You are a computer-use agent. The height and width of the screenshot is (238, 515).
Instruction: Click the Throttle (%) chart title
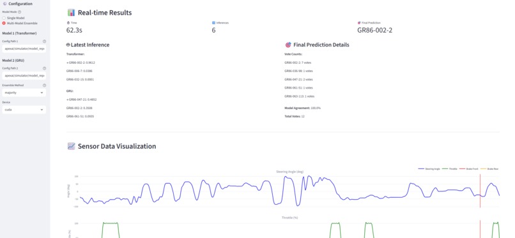pyautogui.click(x=289, y=218)
